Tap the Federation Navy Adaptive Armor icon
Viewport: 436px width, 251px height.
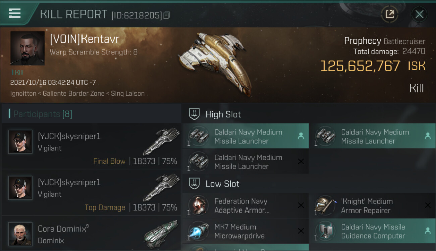tap(199, 206)
